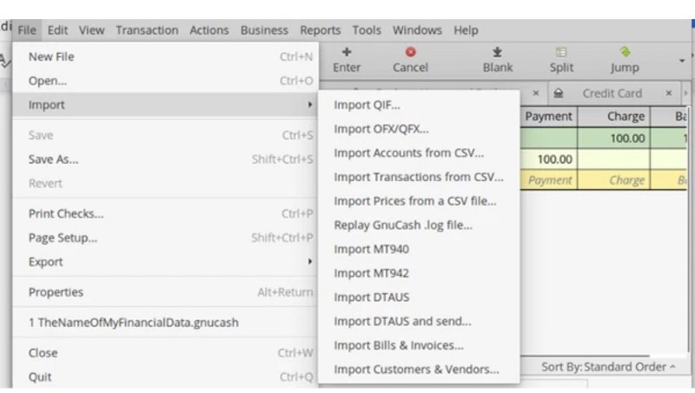
Task: Open the Transaction menu
Action: pyautogui.click(x=147, y=30)
